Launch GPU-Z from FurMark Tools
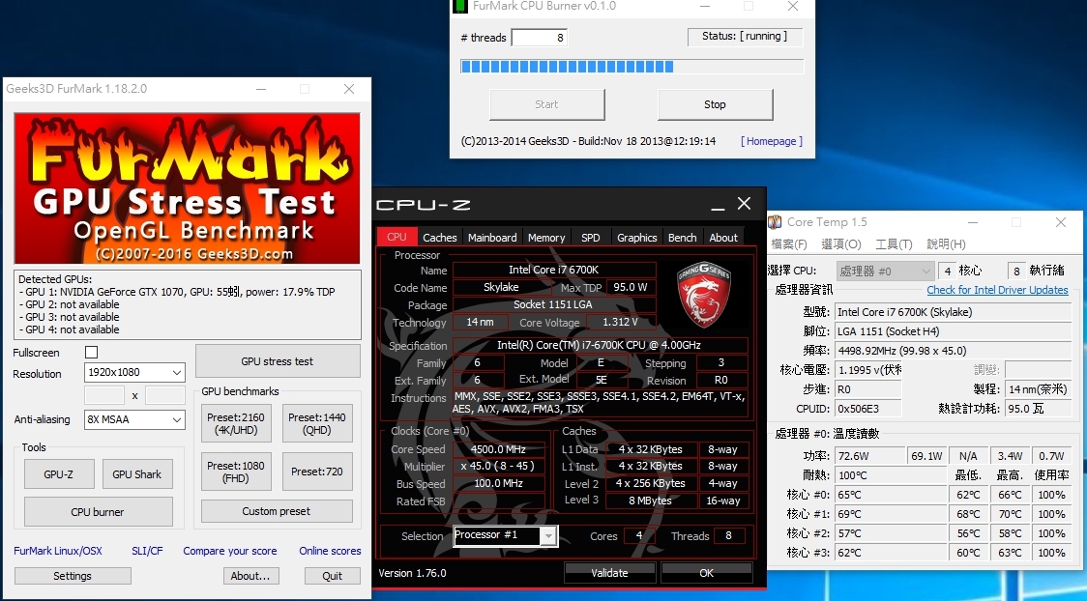This screenshot has height=601, width=1087. pyautogui.click(x=58, y=474)
